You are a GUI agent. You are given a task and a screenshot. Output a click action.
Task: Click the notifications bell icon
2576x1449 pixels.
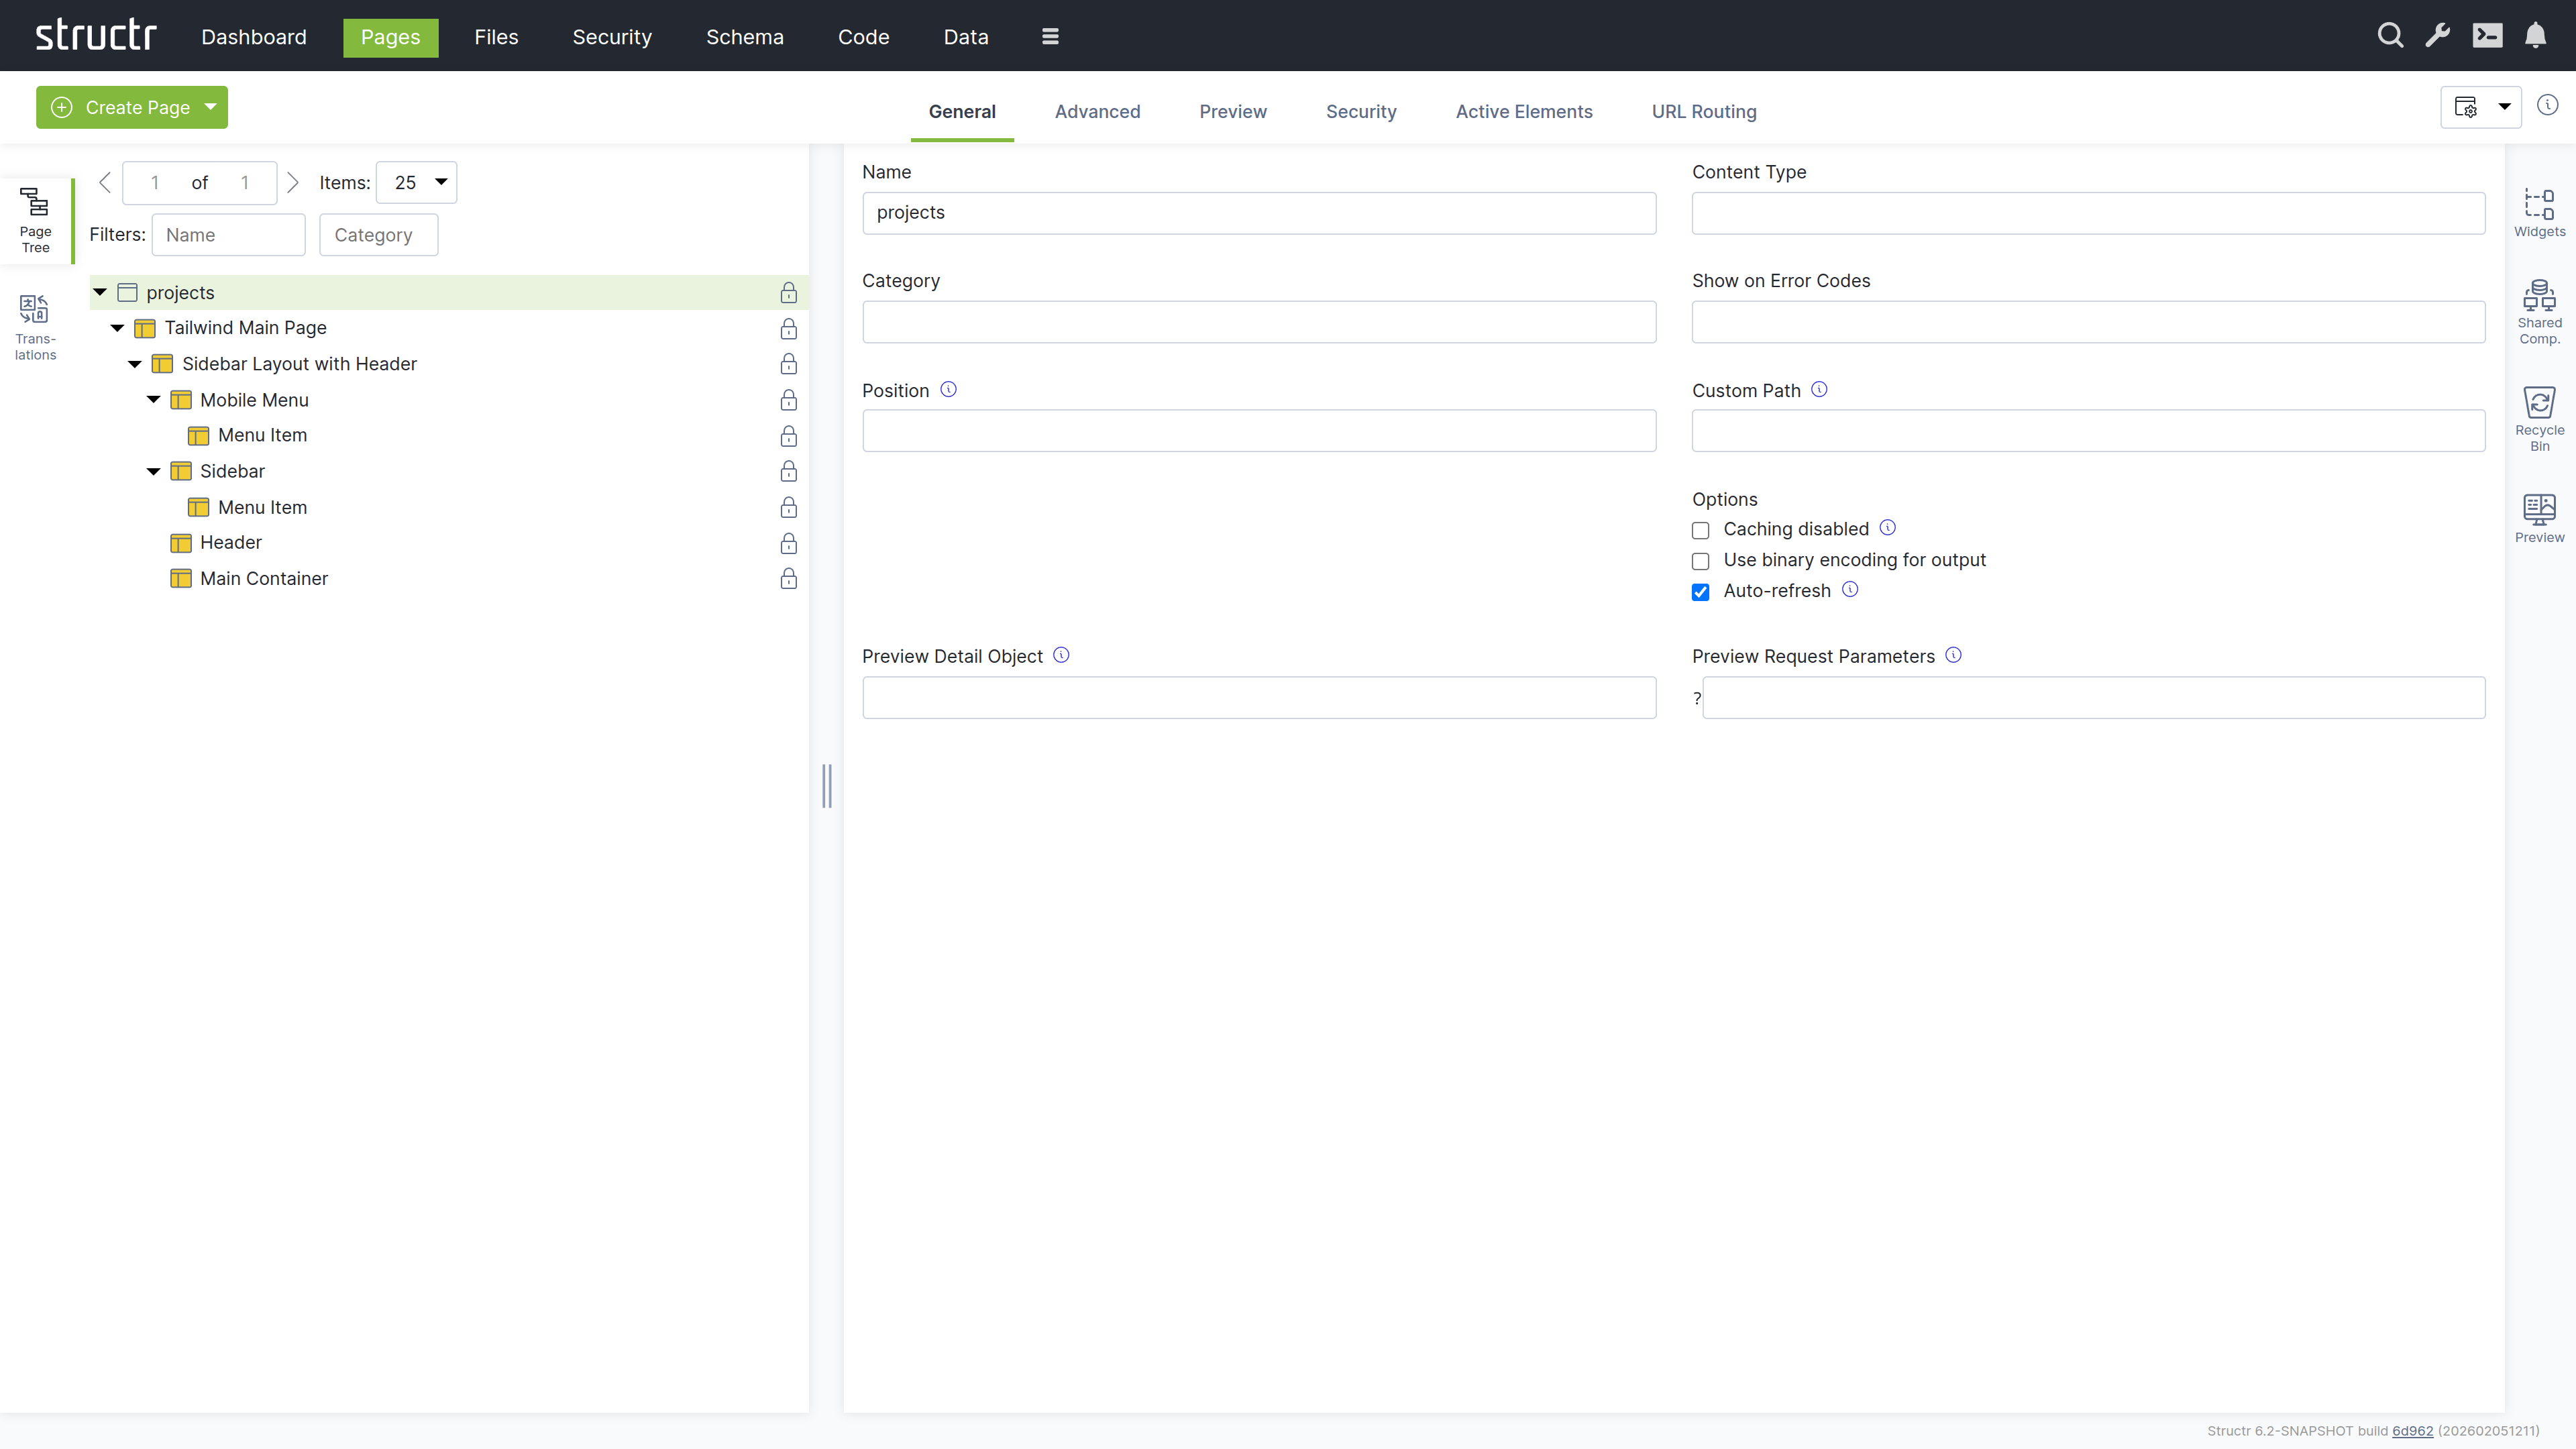click(x=2535, y=36)
